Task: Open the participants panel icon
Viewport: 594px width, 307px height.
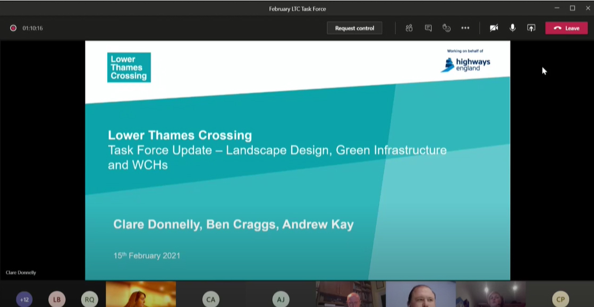Action: click(409, 28)
